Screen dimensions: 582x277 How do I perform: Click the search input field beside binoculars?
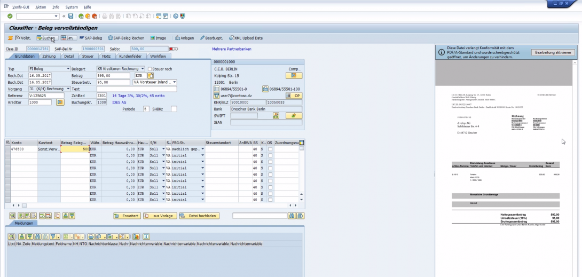click(x=260, y=216)
